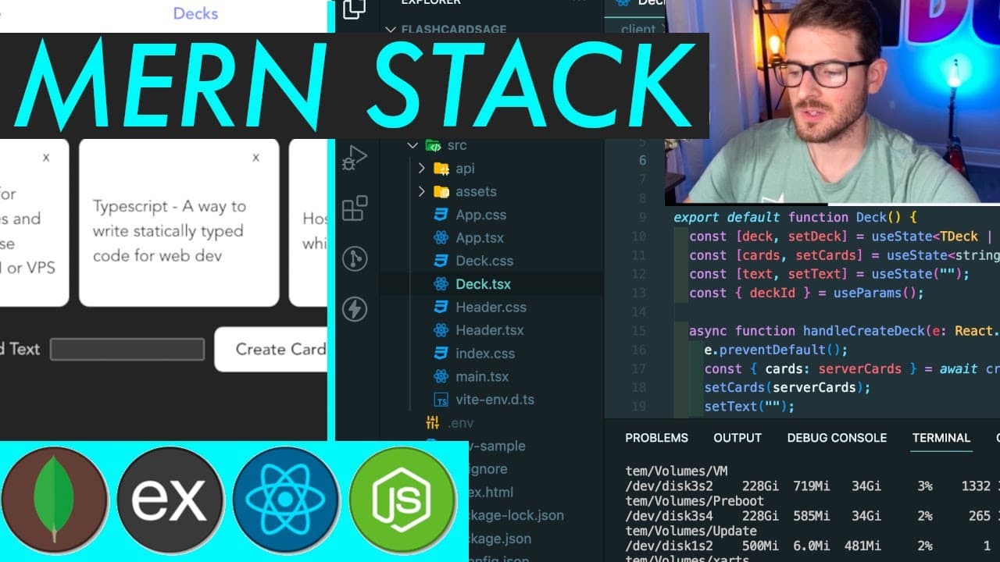
Task: Switch to the OUTPUT panel tab
Action: (737, 438)
